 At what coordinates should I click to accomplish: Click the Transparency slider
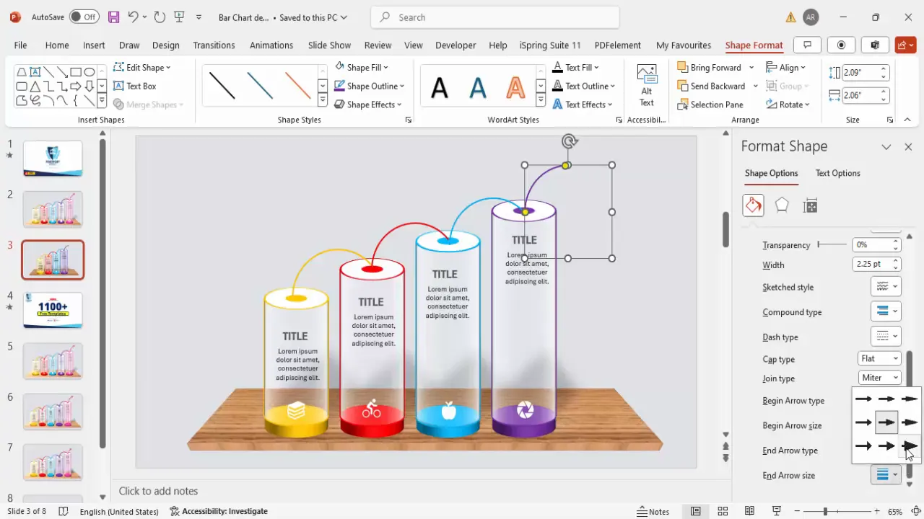[x=832, y=244]
